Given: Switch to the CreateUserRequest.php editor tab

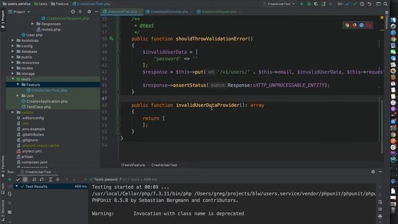Looking at the screenshot, I should pyautogui.click(x=219, y=12).
